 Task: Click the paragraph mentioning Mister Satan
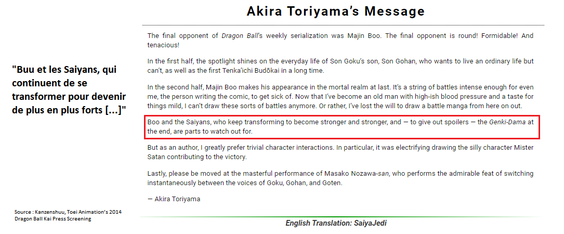tap(340, 152)
